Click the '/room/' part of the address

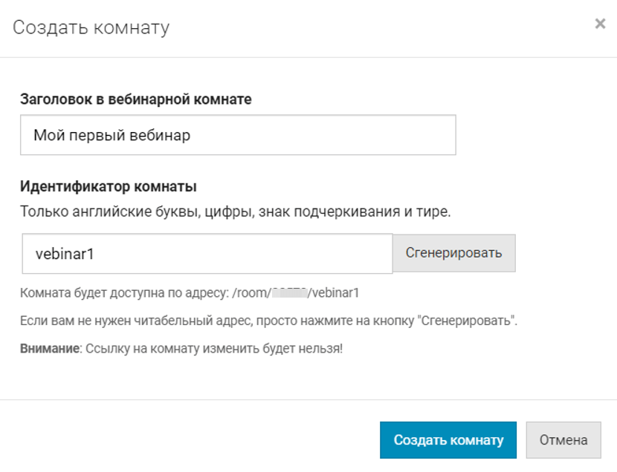click(250, 293)
